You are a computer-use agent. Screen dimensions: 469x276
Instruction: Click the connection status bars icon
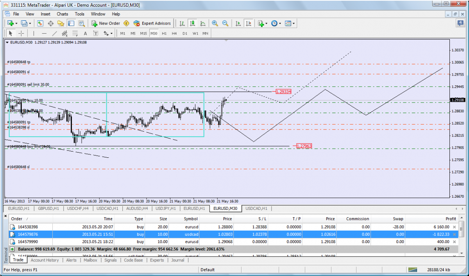click(412, 270)
